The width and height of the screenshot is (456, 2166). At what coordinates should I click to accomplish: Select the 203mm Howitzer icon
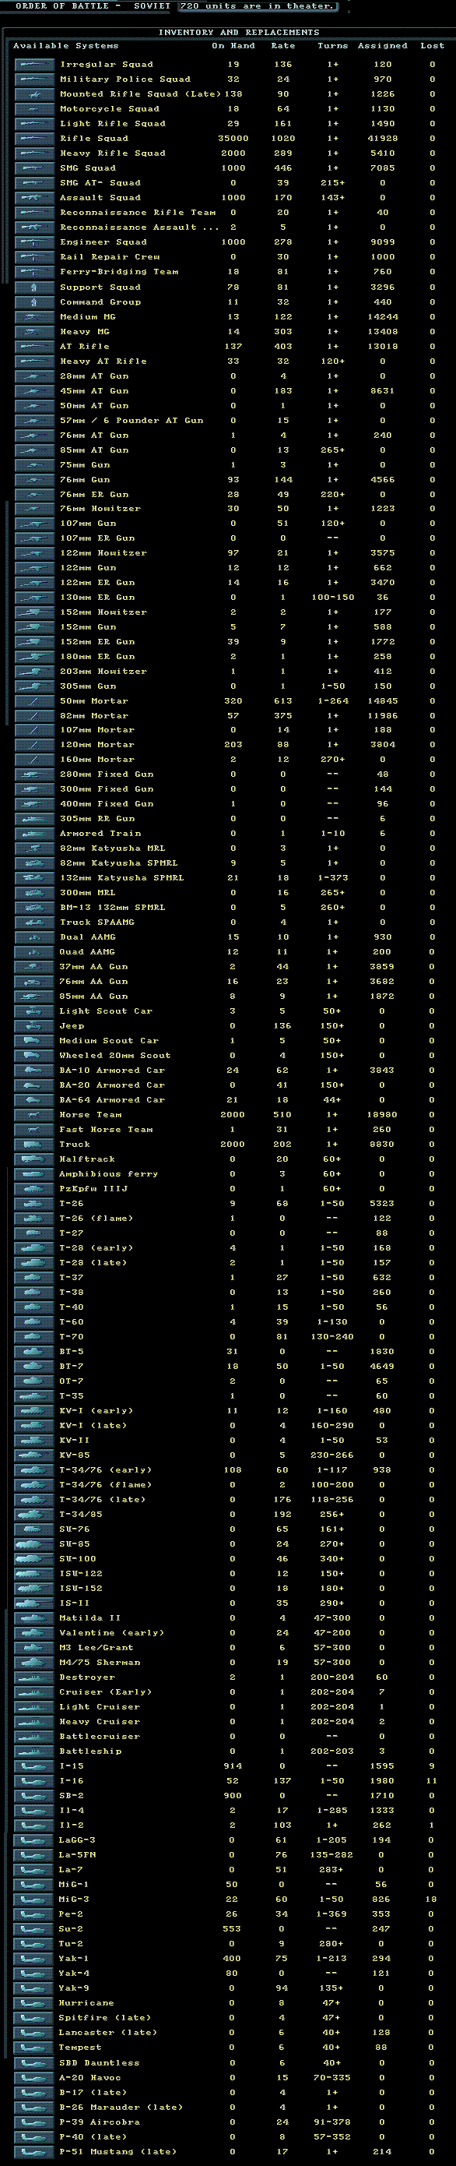(34, 671)
